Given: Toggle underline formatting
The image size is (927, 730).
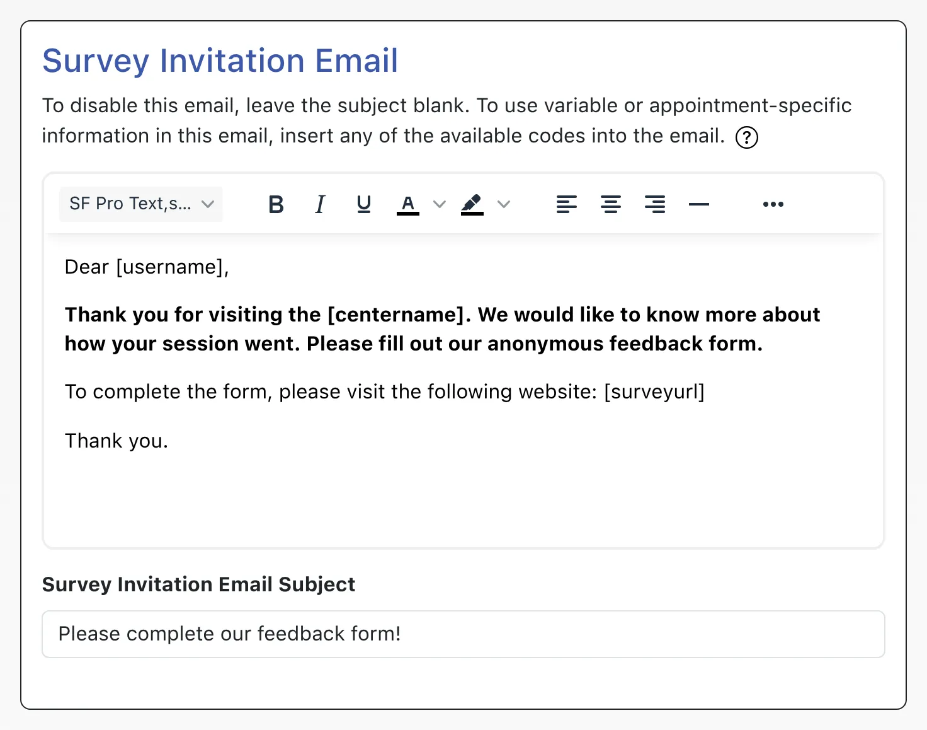Looking at the screenshot, I should click(x=364, y=204).
